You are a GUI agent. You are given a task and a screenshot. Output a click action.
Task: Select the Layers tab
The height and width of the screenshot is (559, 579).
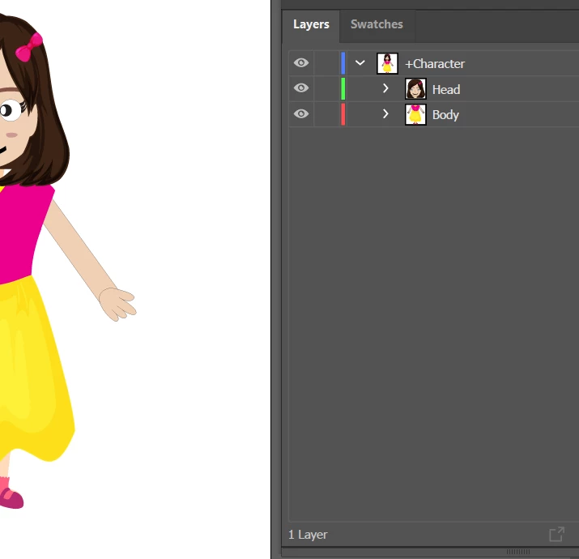[311, 24]
